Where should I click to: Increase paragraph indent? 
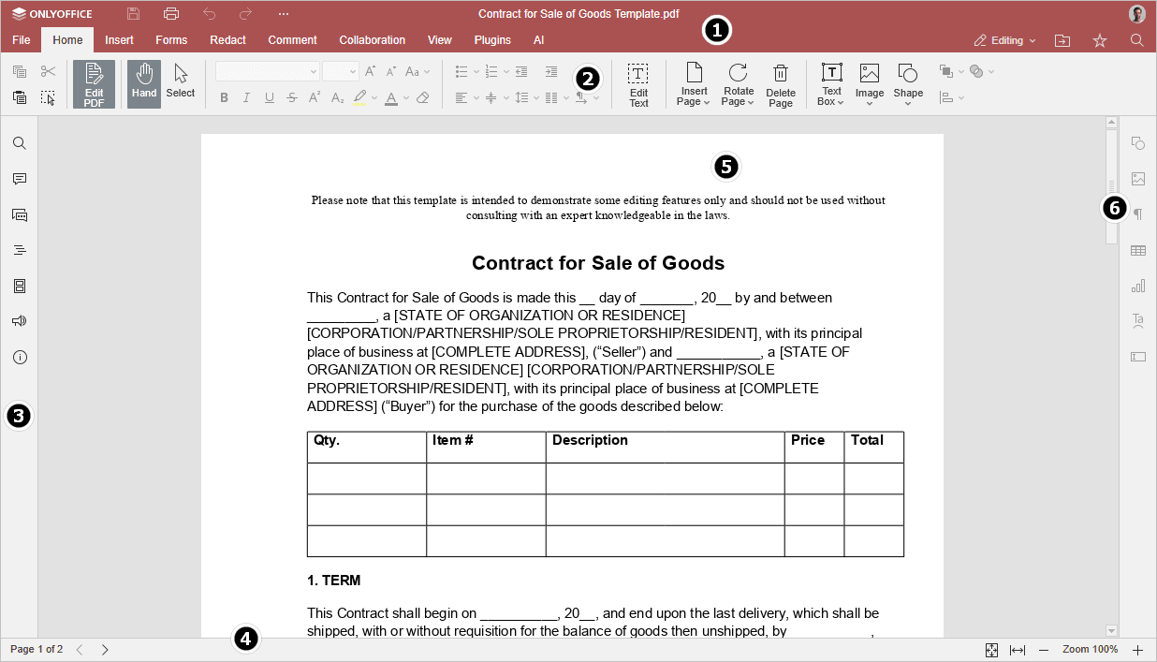(x=551, y=71)
